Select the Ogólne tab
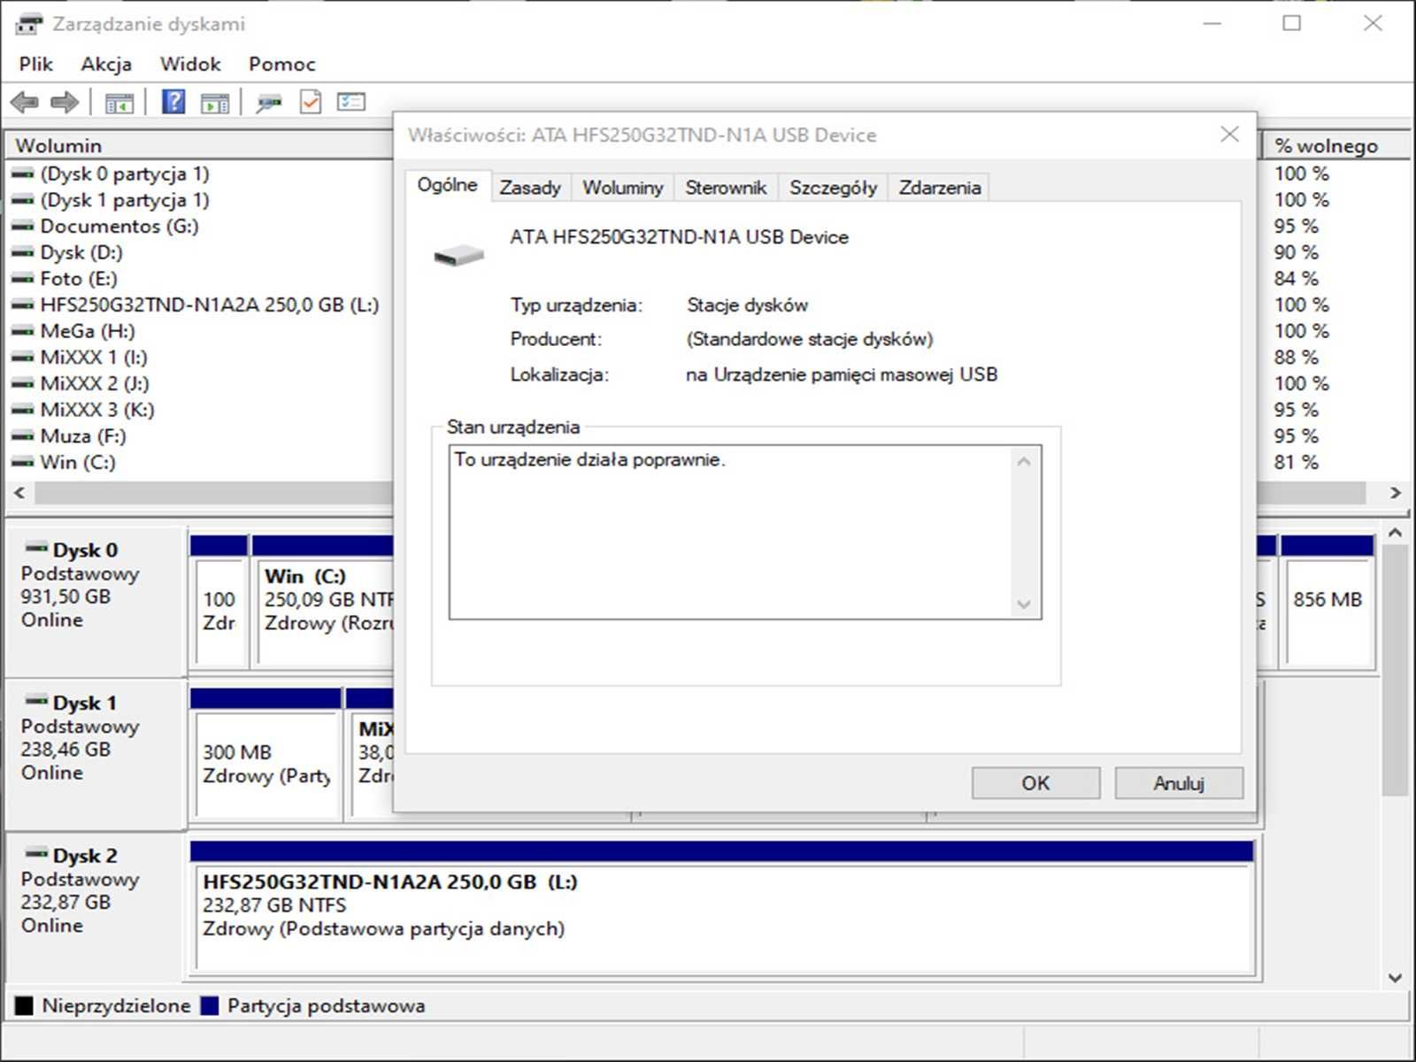The height and width of the screenshot is (1062, 1416). (447, 185)
